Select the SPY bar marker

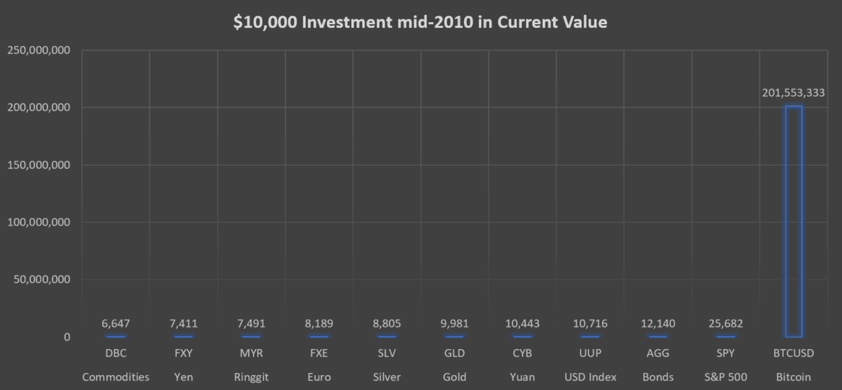(x=726, y=336)
